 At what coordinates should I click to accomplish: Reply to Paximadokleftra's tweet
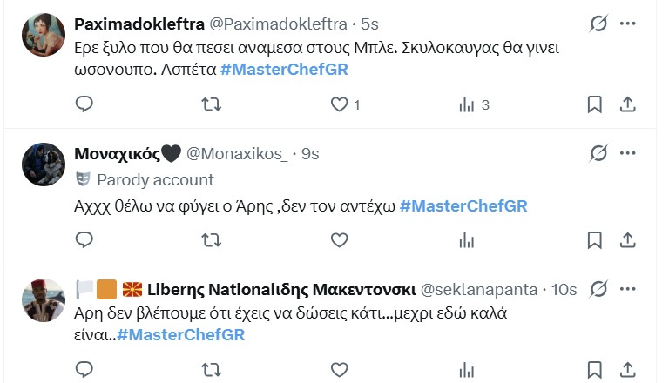tap(84, 104)
